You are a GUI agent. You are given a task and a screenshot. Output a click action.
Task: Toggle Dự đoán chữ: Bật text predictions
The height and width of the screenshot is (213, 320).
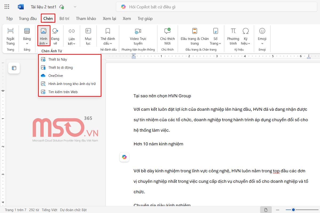coord(73,210)
